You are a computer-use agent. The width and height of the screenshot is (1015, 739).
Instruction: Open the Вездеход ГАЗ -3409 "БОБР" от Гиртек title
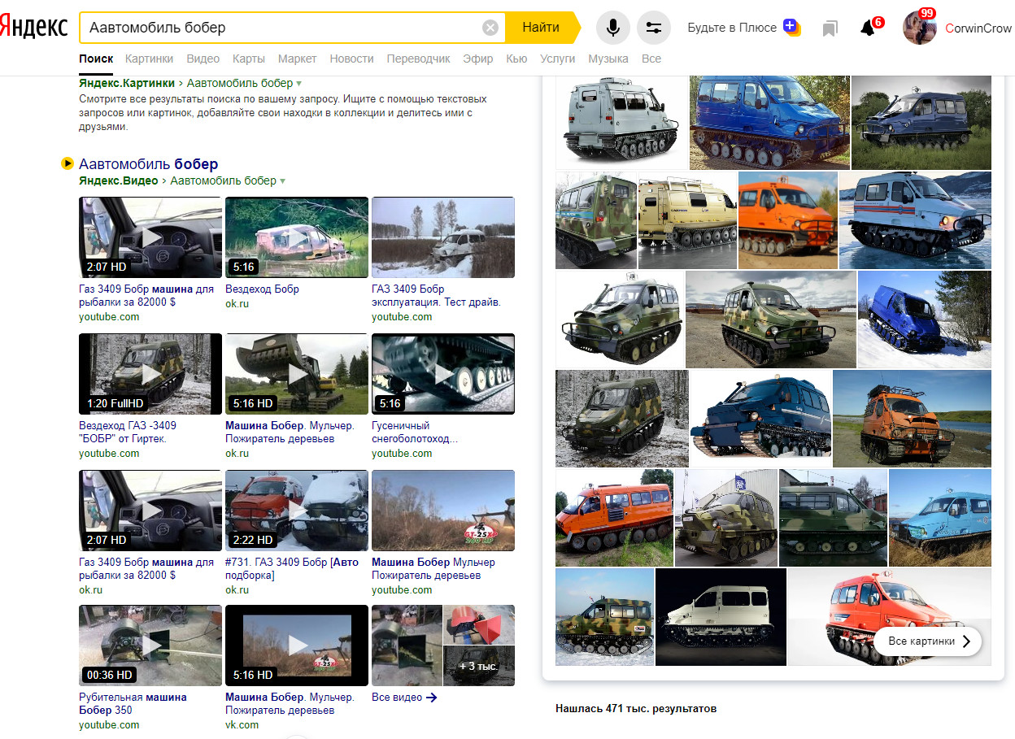point(128,432)
